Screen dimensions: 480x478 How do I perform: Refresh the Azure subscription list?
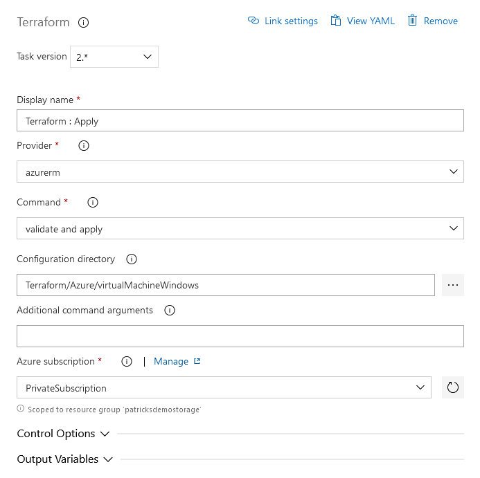tap(453, 387)
